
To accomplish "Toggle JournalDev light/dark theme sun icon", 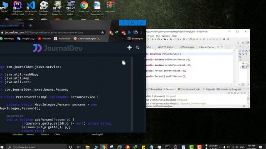I will click(129, 48).
